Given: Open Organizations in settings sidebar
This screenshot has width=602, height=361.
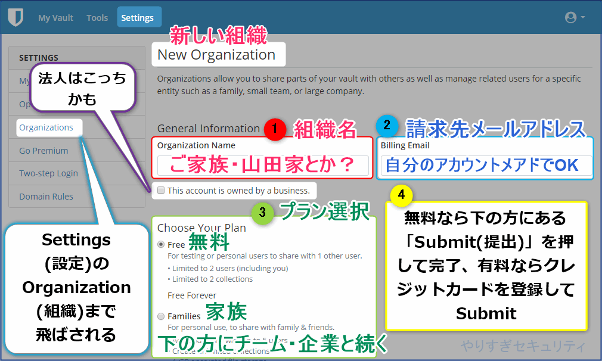Looking at the screenshot, I should click(46, 127).
